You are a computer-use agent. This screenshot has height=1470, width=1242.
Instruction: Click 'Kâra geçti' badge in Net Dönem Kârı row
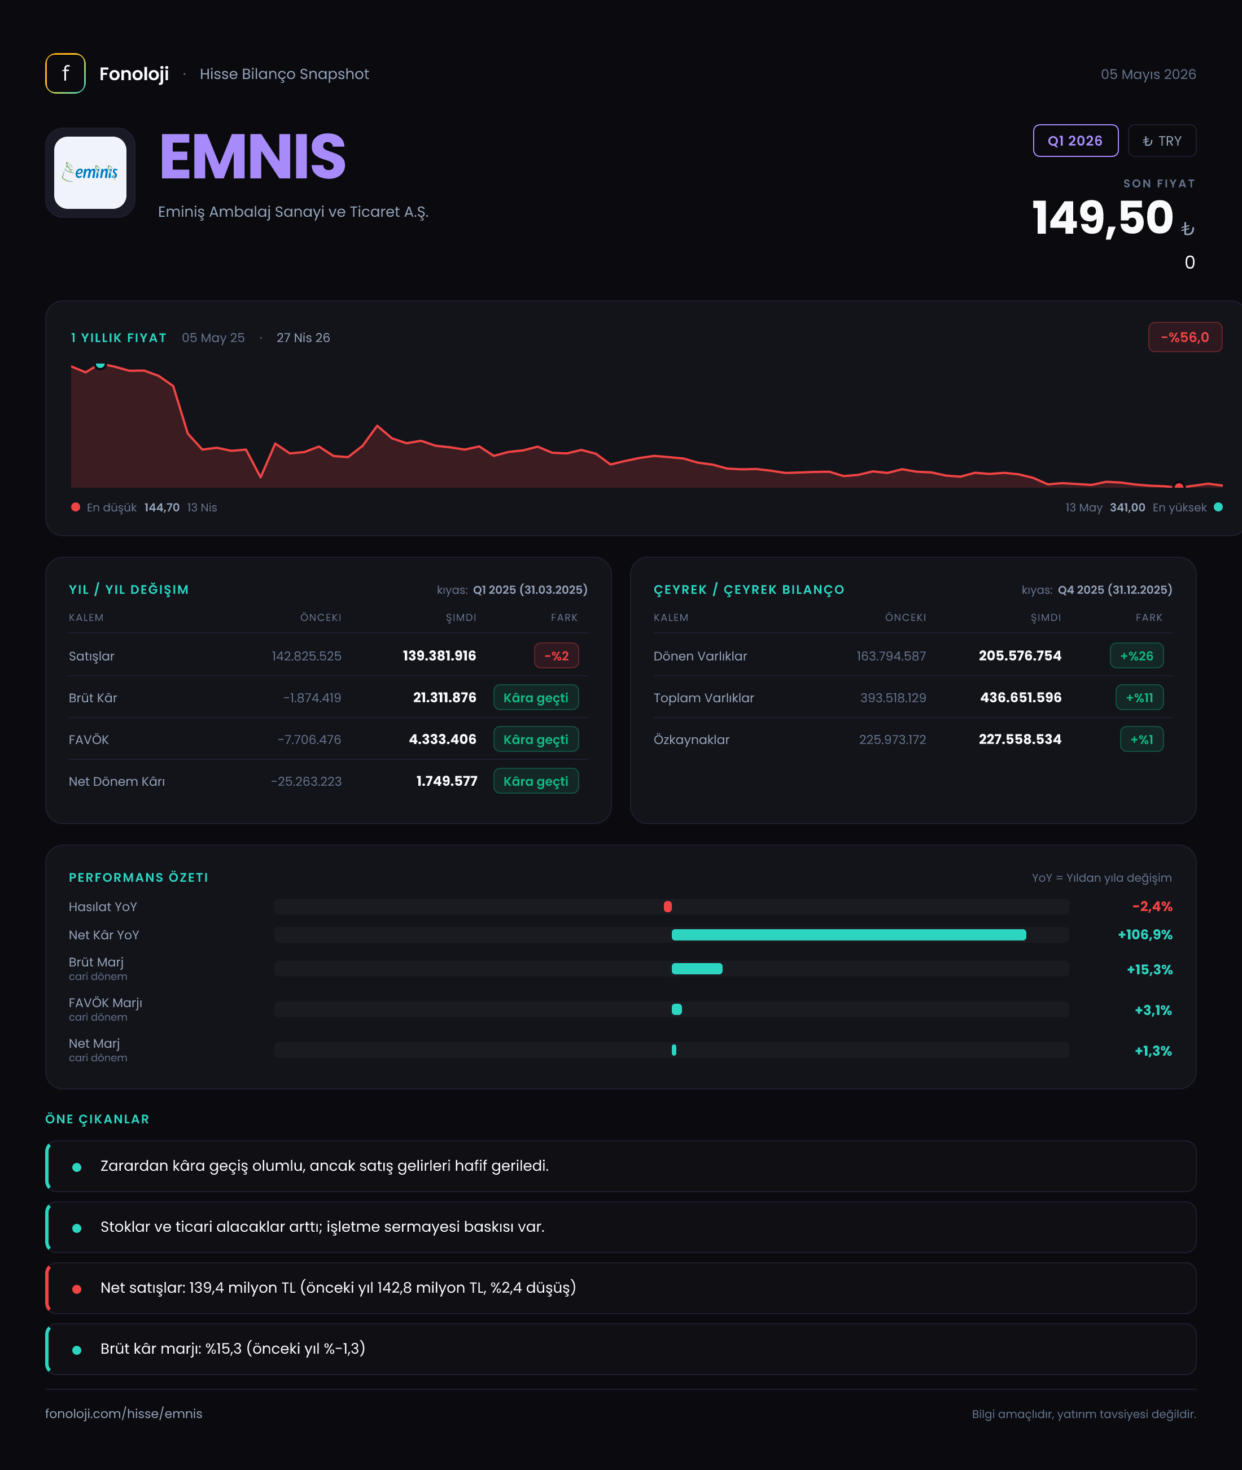(536, 781)
